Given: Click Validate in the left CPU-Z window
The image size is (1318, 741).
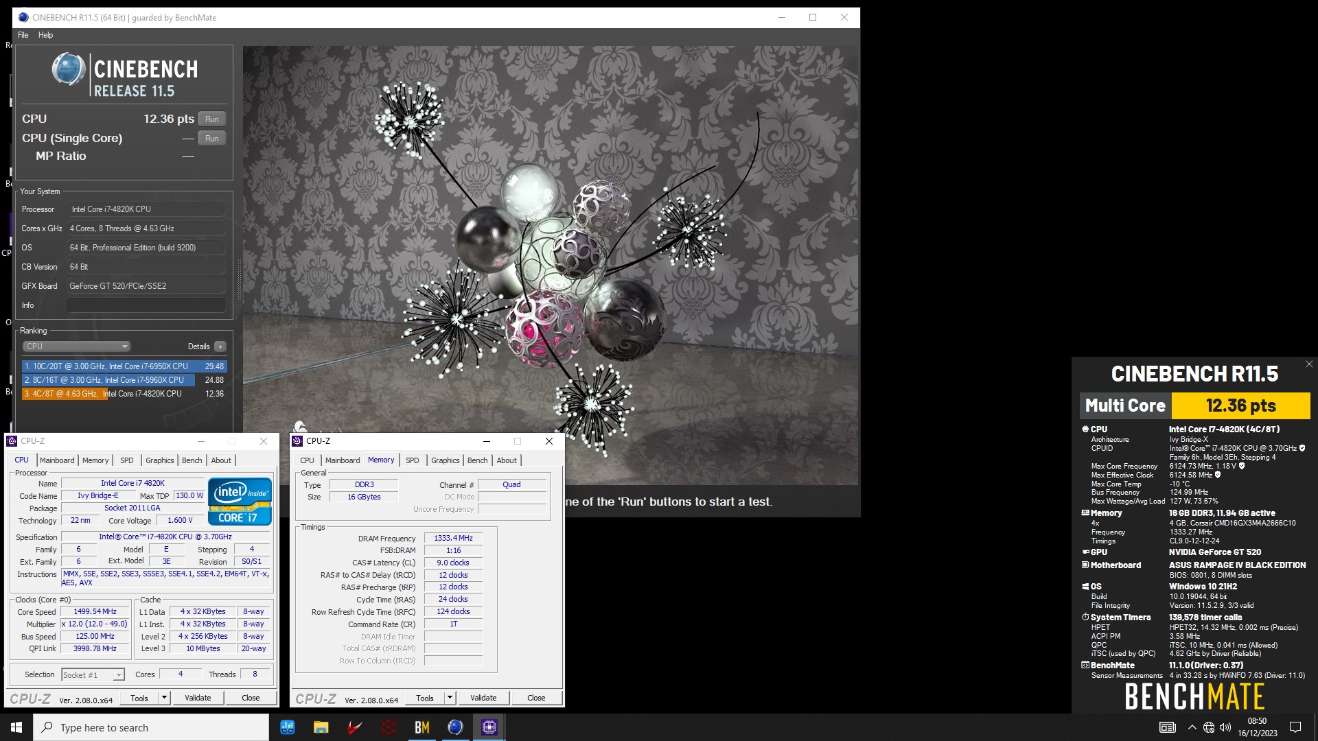Looking at the screenshot, I should [198, 698].
